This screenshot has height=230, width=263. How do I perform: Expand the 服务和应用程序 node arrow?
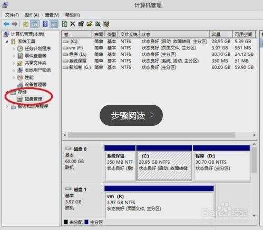[7, 106]
